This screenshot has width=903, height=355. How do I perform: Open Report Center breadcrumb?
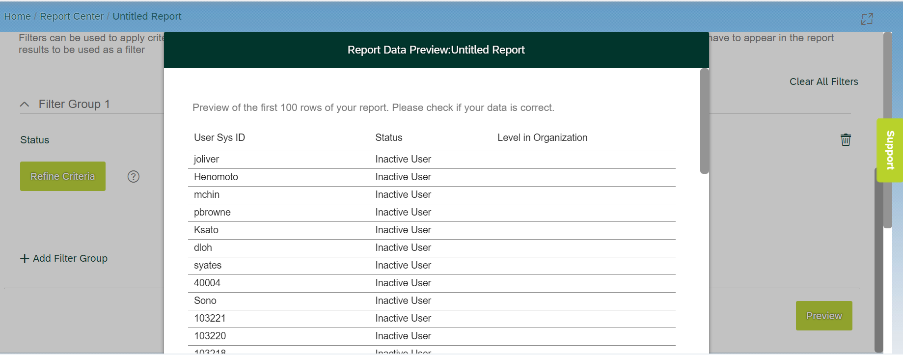click(x=72, y=16)
